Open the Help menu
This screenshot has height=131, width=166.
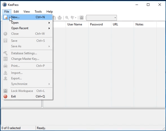coord(50,11)
